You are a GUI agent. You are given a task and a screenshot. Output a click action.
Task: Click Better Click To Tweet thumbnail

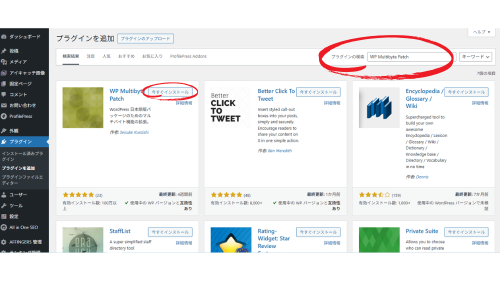point(231,108)
